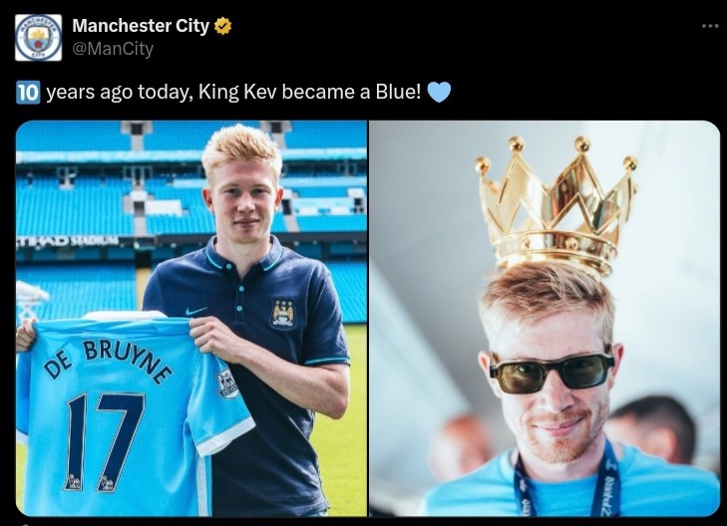Open the @ManCity handle link
Screen dimensions: 727x526
113,48
